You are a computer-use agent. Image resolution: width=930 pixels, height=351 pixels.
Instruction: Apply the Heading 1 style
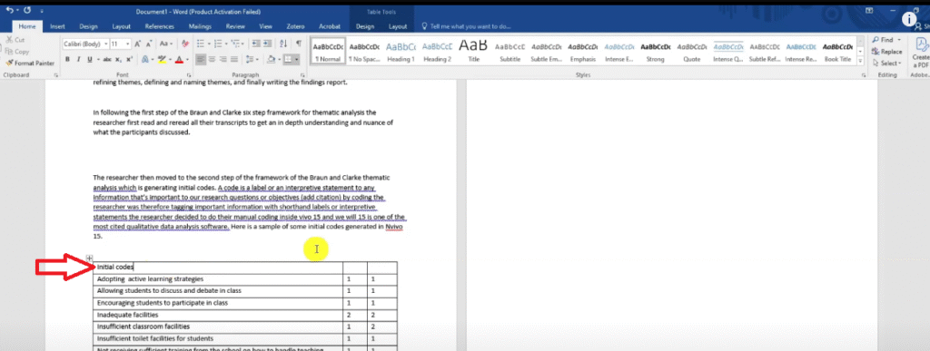(x=401, y=52)
